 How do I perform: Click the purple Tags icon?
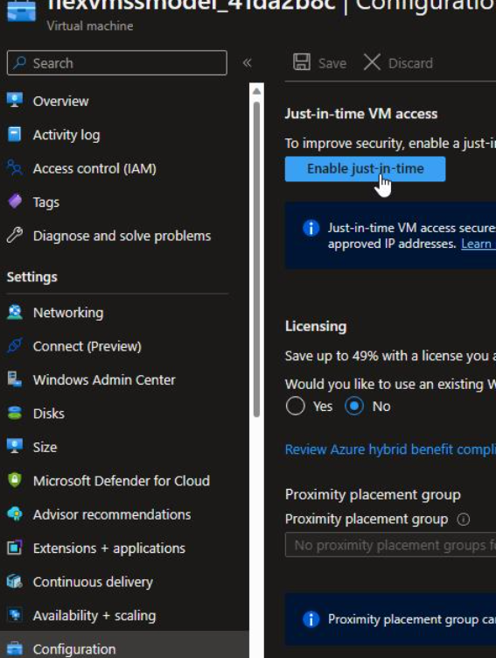(x=15, y=202)
